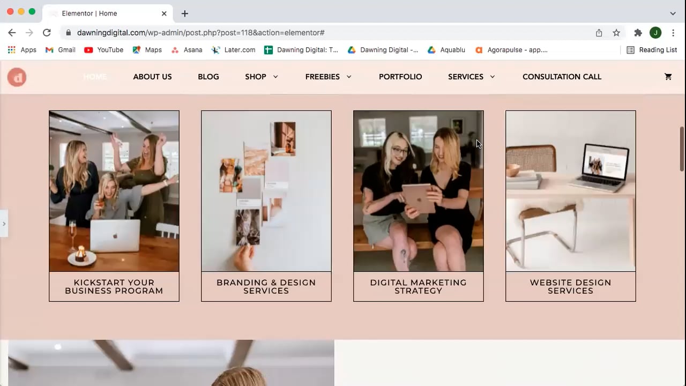Reload the page with the refresh icon
This screenshot has width=686, height=386.
pos(47,33)
